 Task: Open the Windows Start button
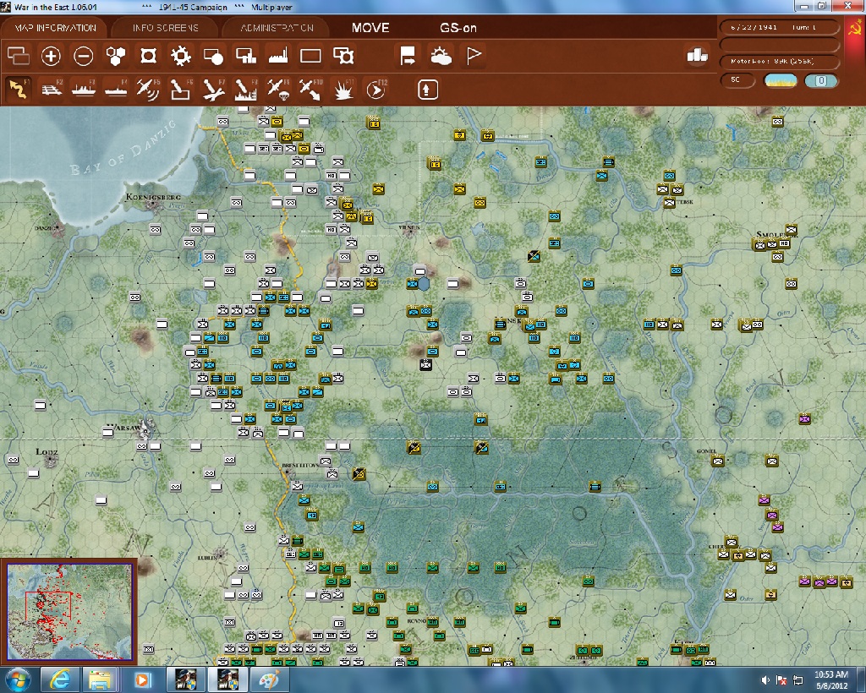pos(17,679)
